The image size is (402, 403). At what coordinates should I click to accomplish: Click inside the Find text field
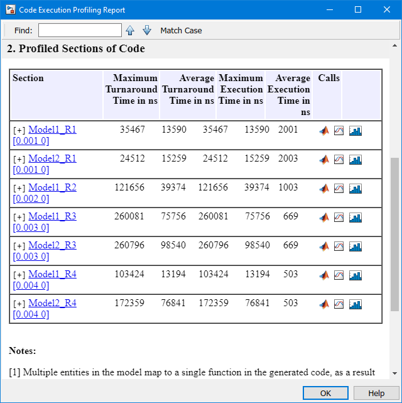(80, 30)
